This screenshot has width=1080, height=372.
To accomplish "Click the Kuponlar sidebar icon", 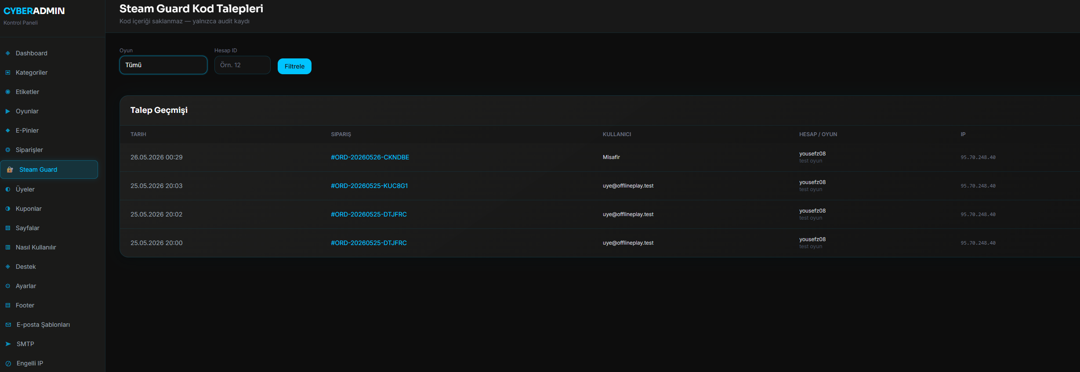I will coord(8,209).
